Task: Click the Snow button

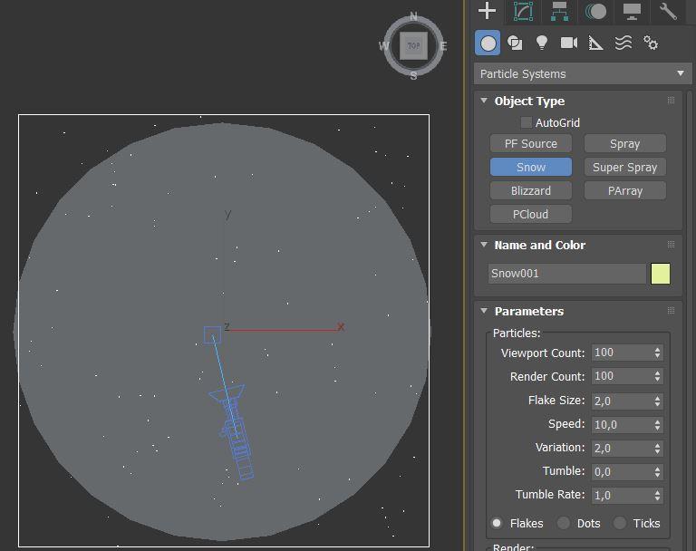Action: point(531,168)
